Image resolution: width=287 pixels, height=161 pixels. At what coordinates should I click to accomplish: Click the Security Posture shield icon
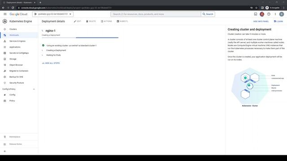(x=5, y=83)
